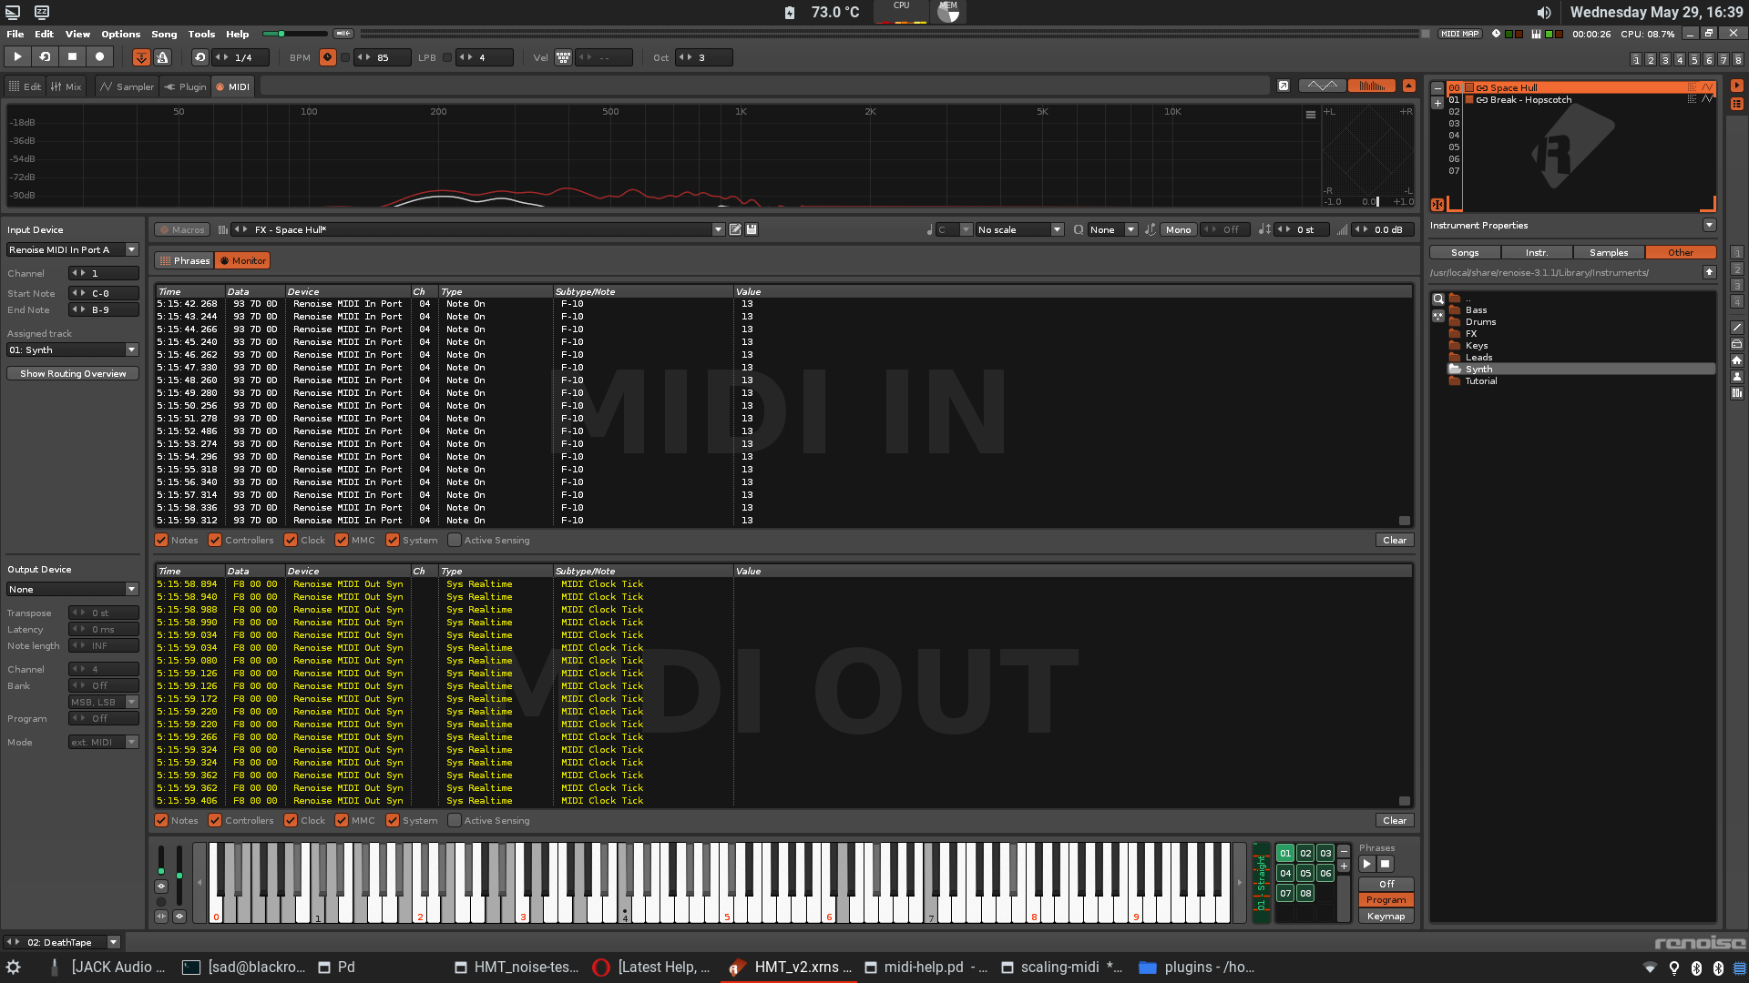
Task: Select the spectrum analyzer view button
Action: click(1372, 86)
